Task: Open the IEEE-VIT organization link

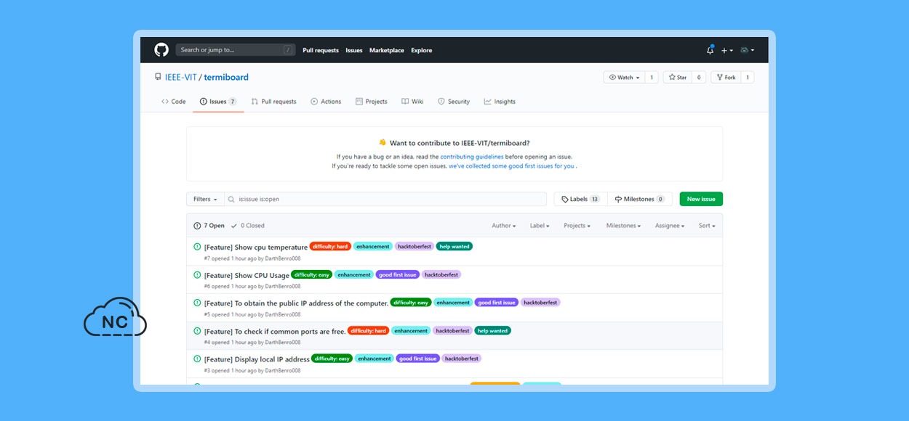Action: 181,77
